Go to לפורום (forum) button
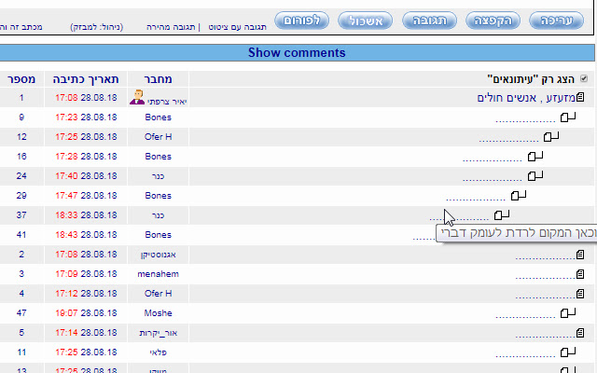Screen dimensions: 597x373 306,20
